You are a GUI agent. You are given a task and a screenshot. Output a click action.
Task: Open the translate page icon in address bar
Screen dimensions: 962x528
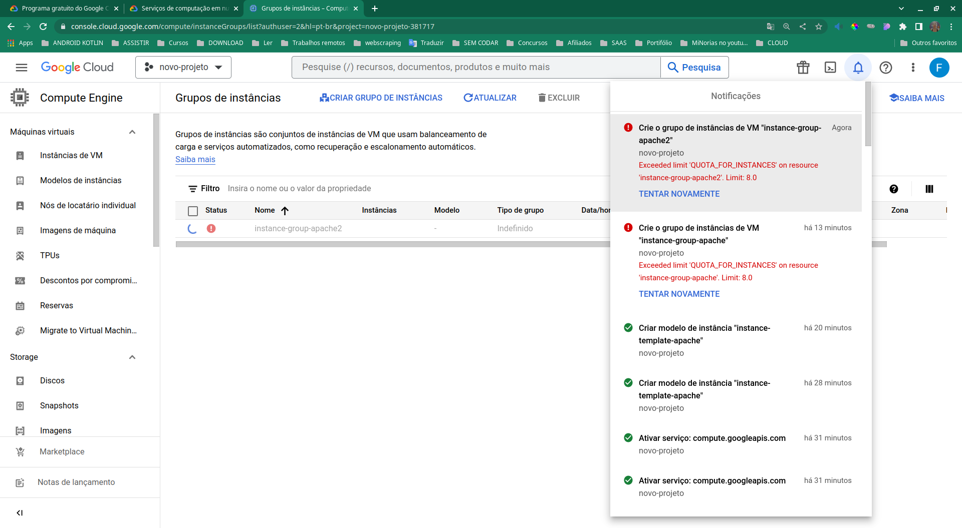(771, 27)
